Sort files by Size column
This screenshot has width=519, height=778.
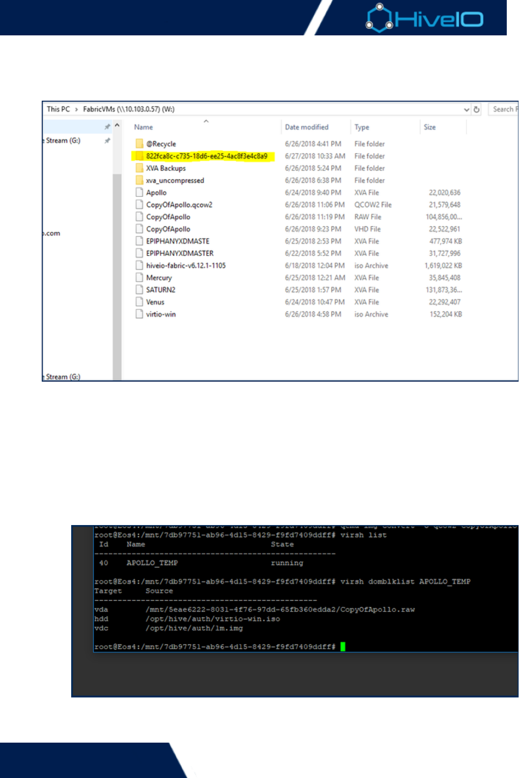pyautogui.click(x=430, y=127)
